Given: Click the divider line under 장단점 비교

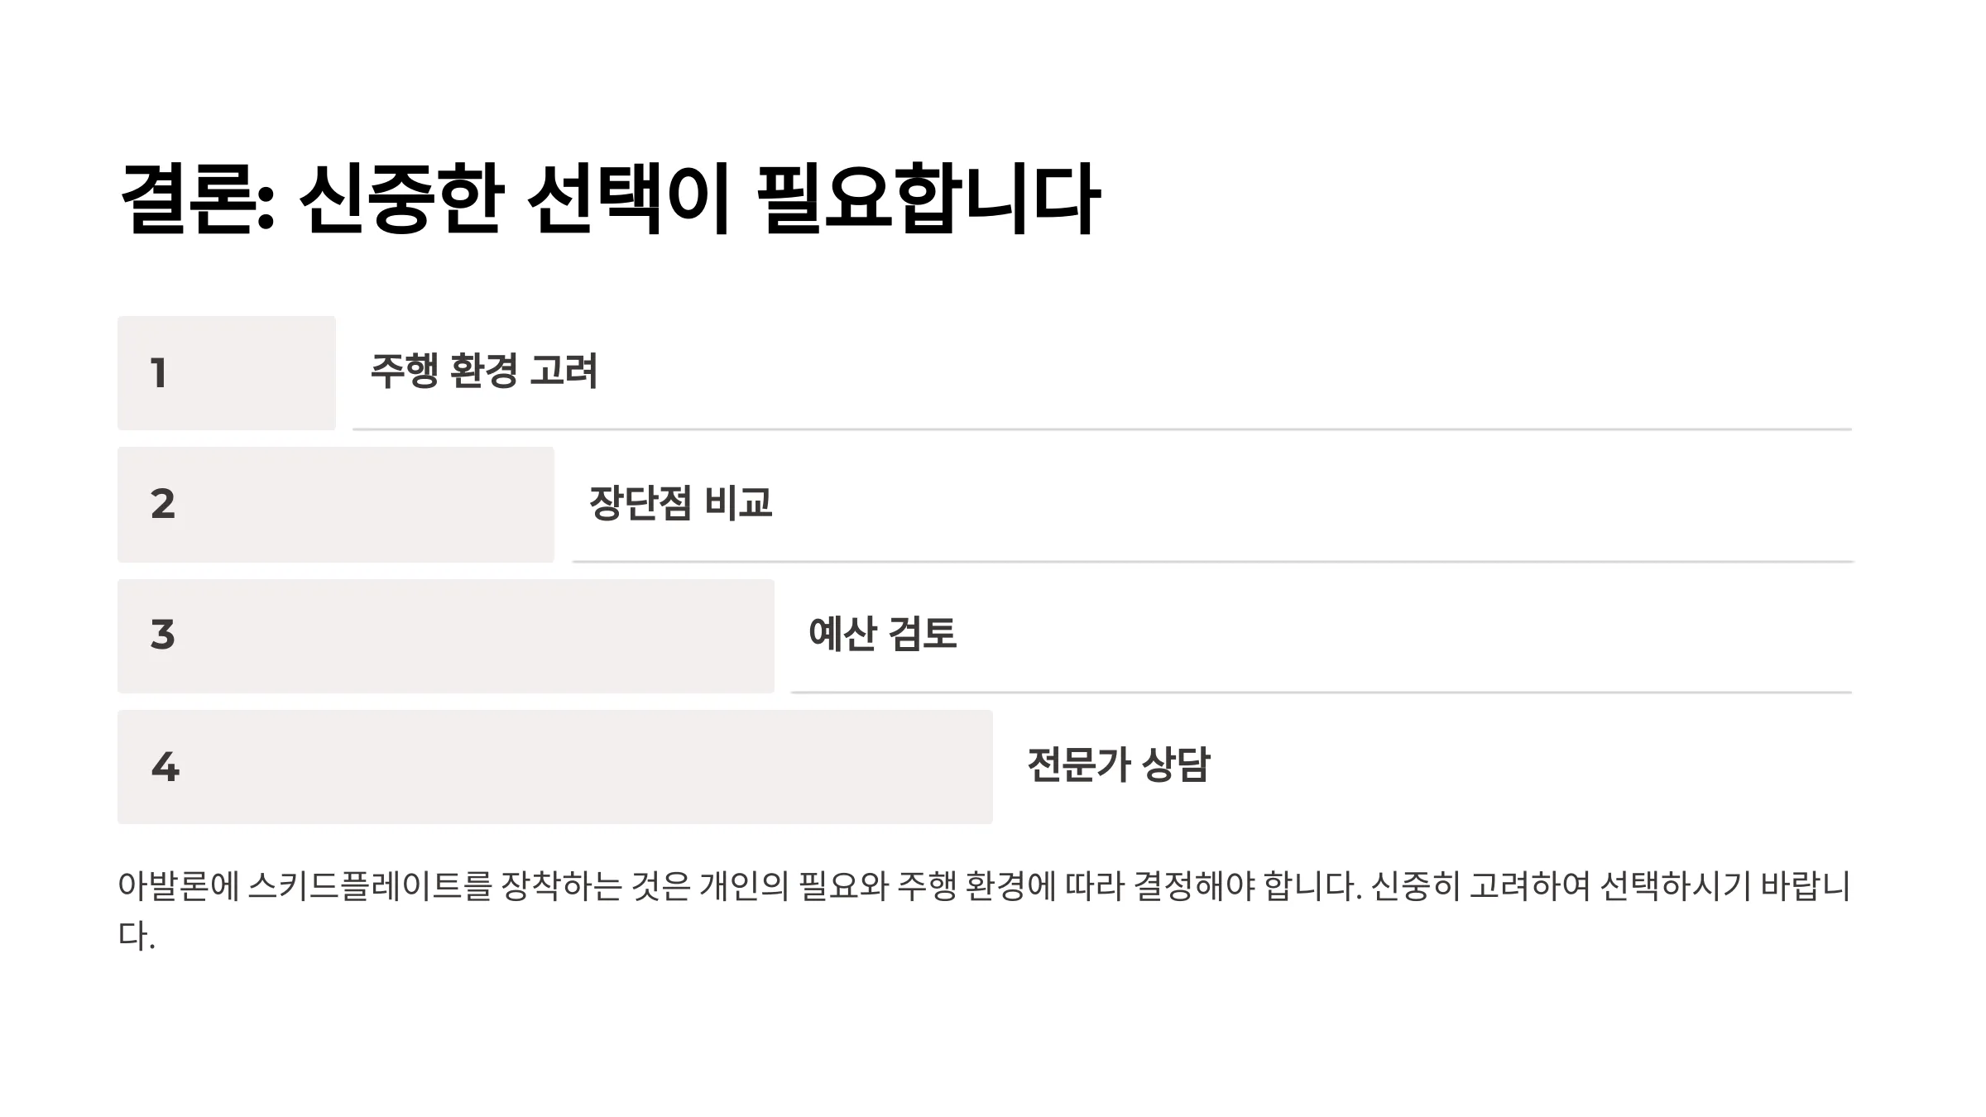Looking at the screenshot, I should point(1212,562).
